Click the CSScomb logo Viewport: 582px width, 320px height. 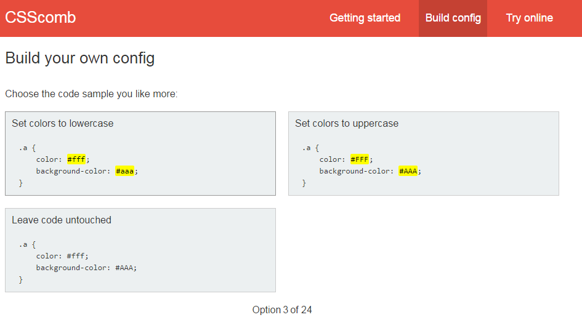tap(40, 18)
